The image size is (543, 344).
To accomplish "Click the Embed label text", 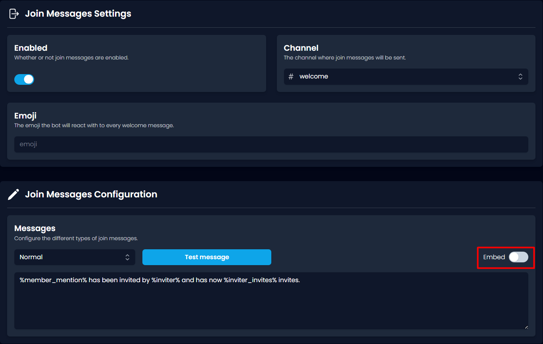I will (493, 257).
